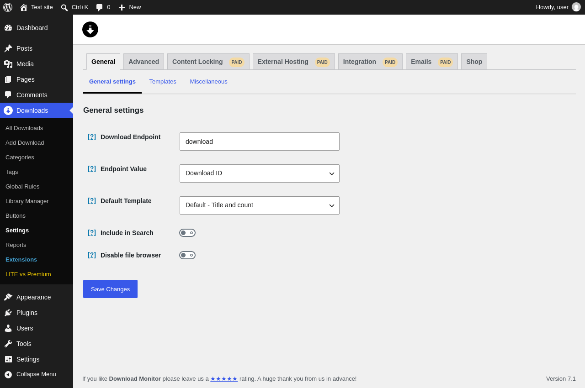The width and height of the screenshot is (585, 388).
Task: Click the WordPress logo icon
Action: click(8, 7)
